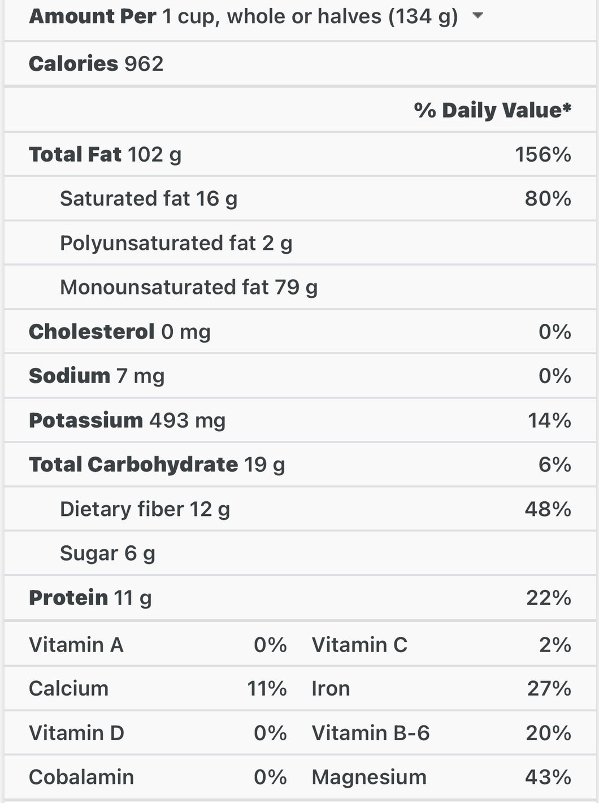Select Polyunsaturated fat 2 g line
Screen dimensions: 599x803
tap(300, 243)
